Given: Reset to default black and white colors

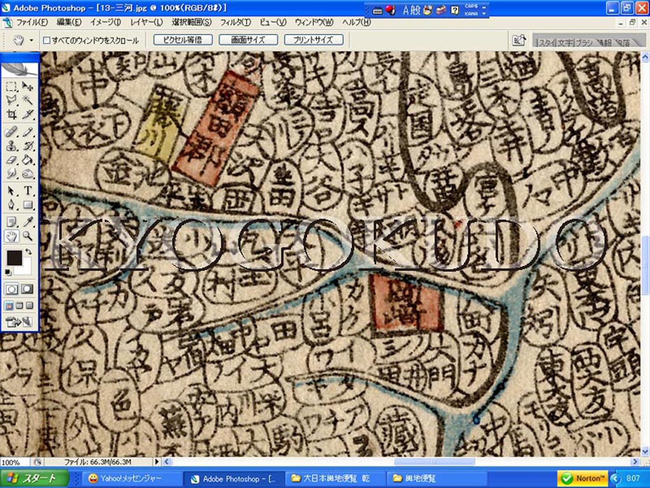Looking at the screenshot, I should pyautogui.click(x=8, y=272).
